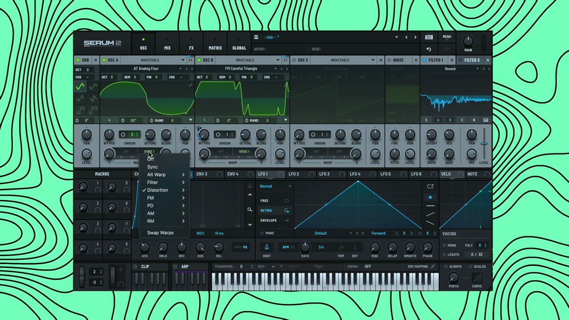569x320 pixels.
Task: Click the save preset disk icon
Action: coord(256,37)
